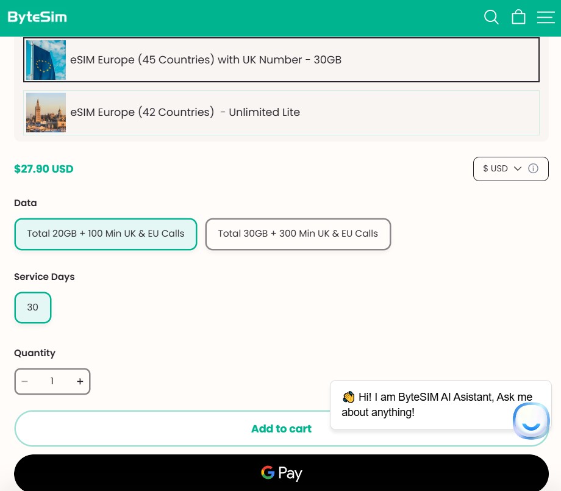Decrease quantity with the minus icon

[25, 381]
